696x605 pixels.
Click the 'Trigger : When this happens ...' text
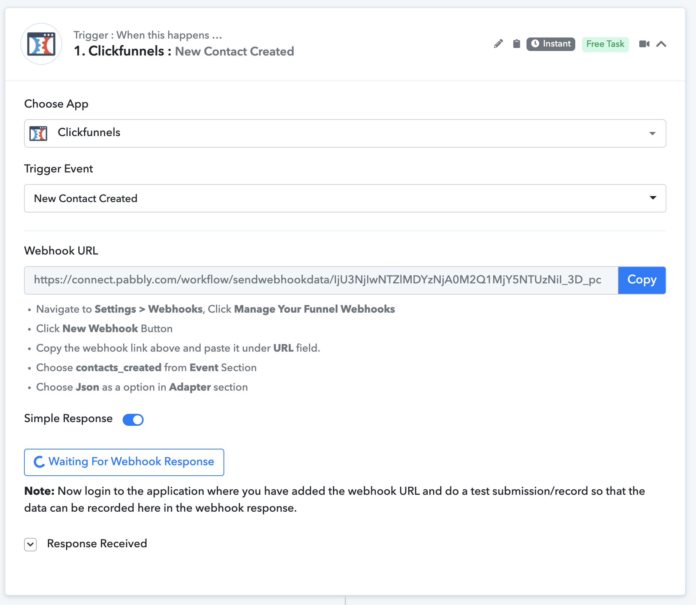pos(148,35)
